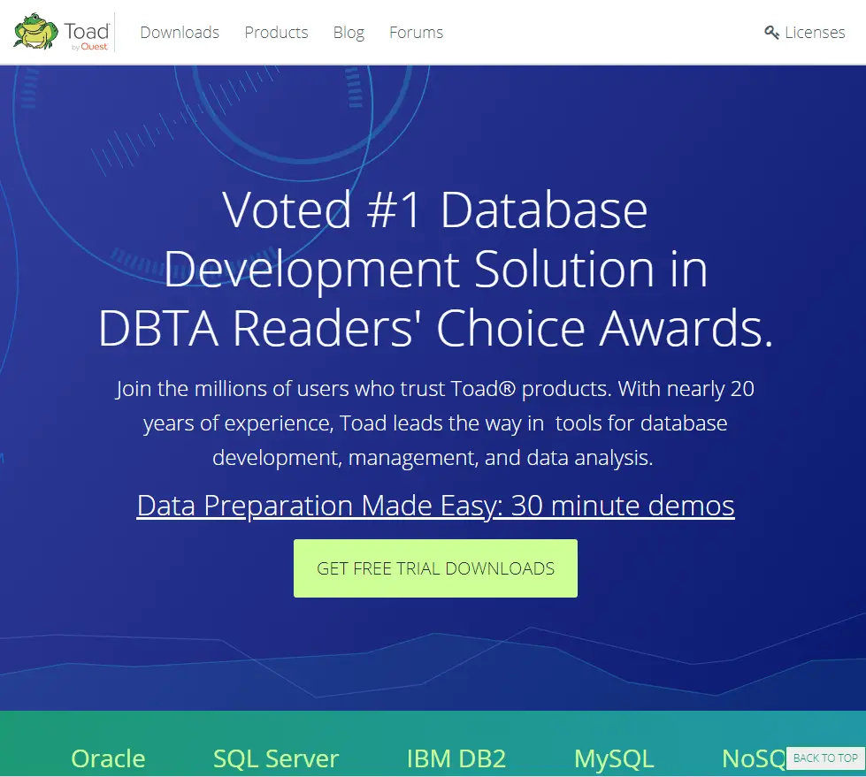Go to the Blog page
This screenshot has width=866, height=777.
tap(349, 33)
